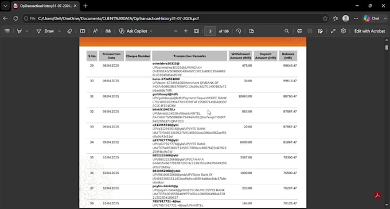Click remark paytm-blinkit@p
This screenshot has width=390, height=209.
coord(165,186)
